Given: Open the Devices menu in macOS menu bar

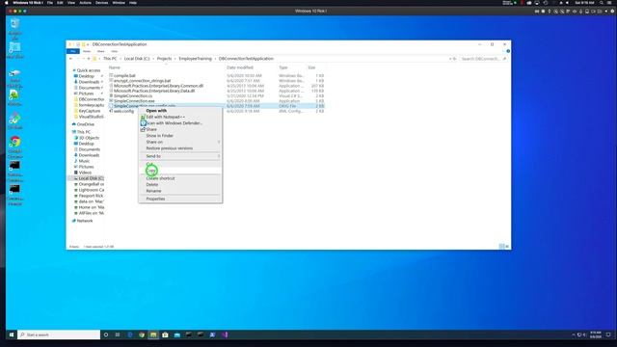Looking at the screenshot, I should point(101,3).
